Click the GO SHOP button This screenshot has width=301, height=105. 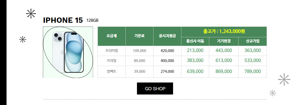click(155, 88)
